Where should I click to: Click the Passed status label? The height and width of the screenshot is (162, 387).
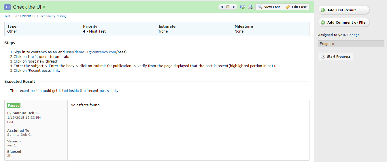(14, 106)
